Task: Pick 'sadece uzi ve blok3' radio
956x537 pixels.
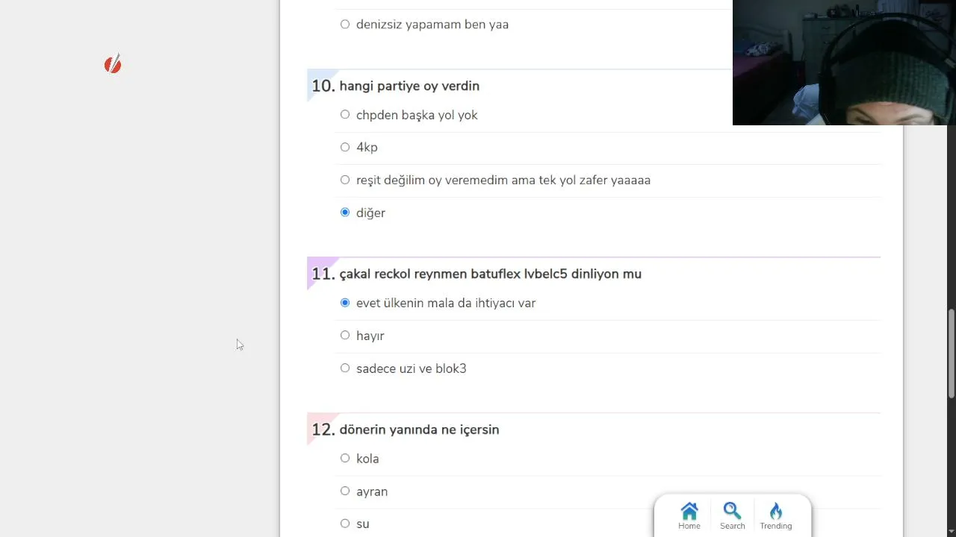Action: coord(345,368)
